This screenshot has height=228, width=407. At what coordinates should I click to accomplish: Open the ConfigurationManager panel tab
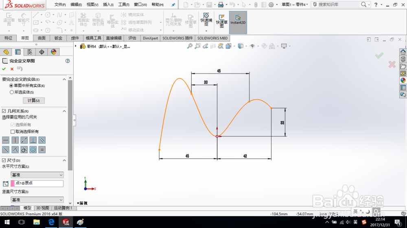tap(30, 52)
